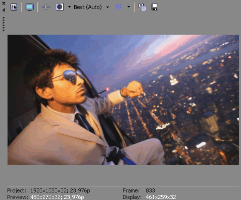241x200 pixels.
Task: Click Display 461x259x32 value
Action: (161, 197)
